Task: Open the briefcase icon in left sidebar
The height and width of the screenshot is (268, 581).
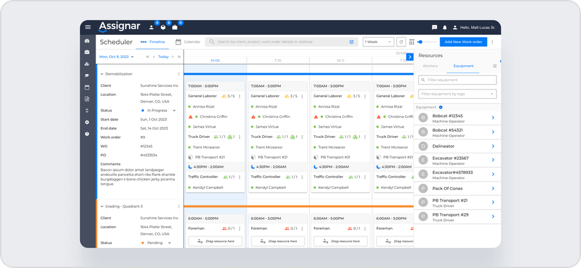Action: pyautogui.click(x=87, y=52)
